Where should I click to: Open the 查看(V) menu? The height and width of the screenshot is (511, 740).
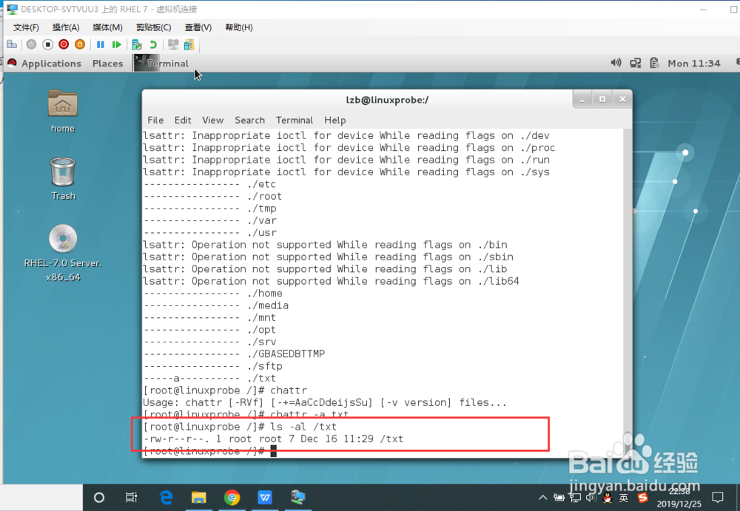[198, 27]
